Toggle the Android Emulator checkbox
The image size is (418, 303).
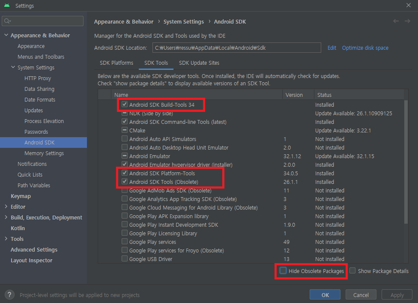pyautogui.click(x=125, y=156)
